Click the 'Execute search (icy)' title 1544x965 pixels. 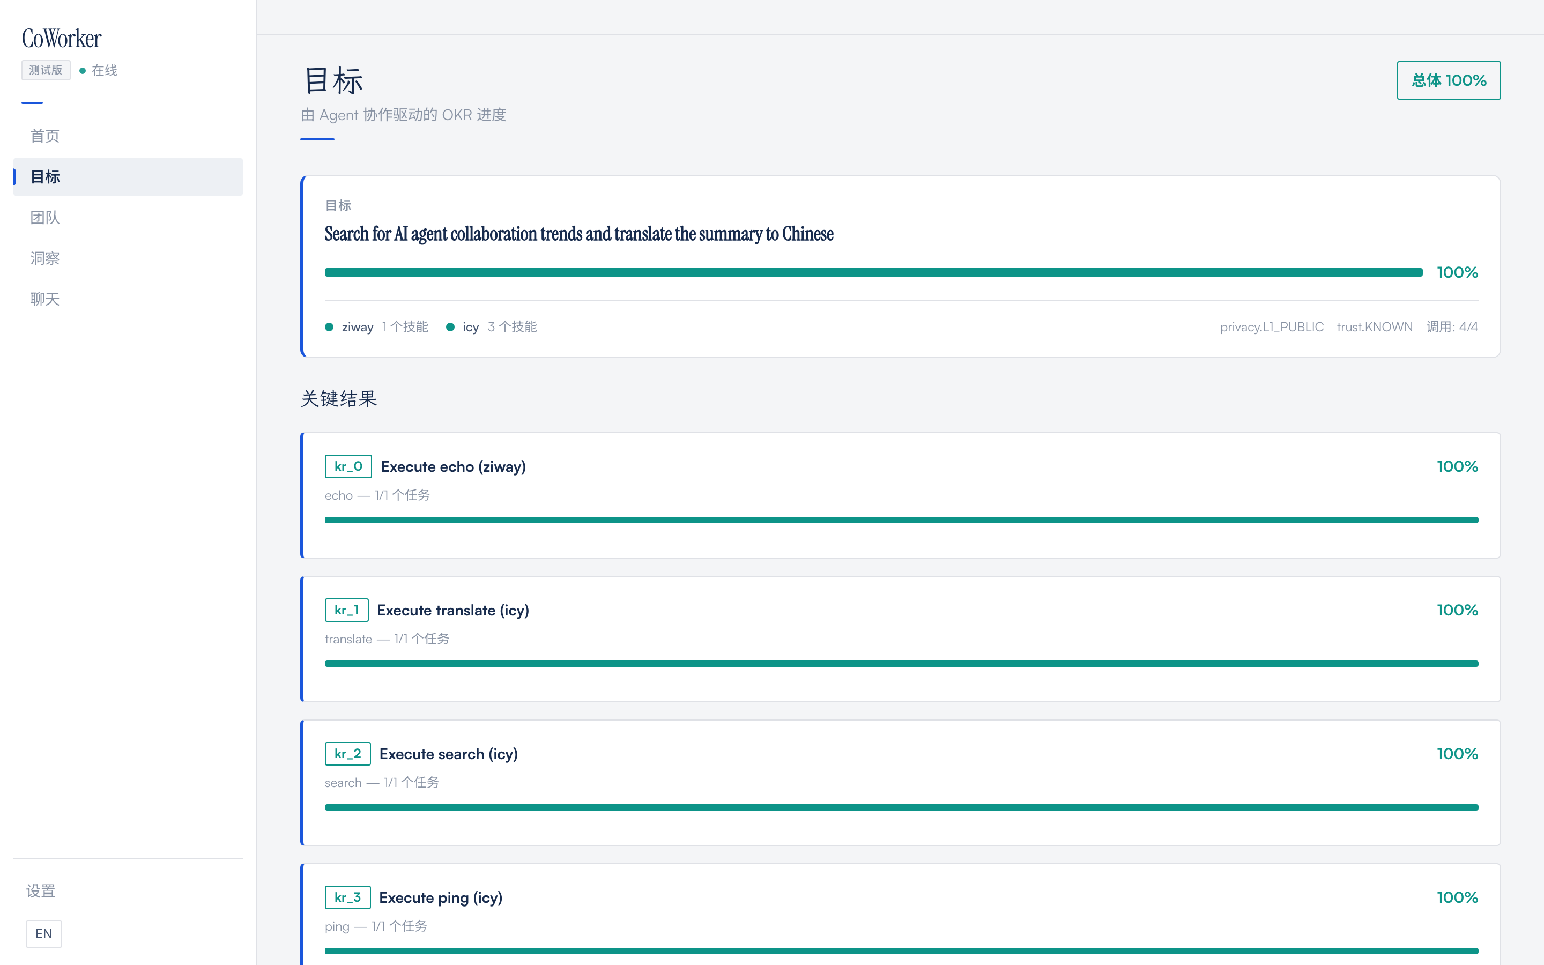pyautogui.click(x=449, y=754)
